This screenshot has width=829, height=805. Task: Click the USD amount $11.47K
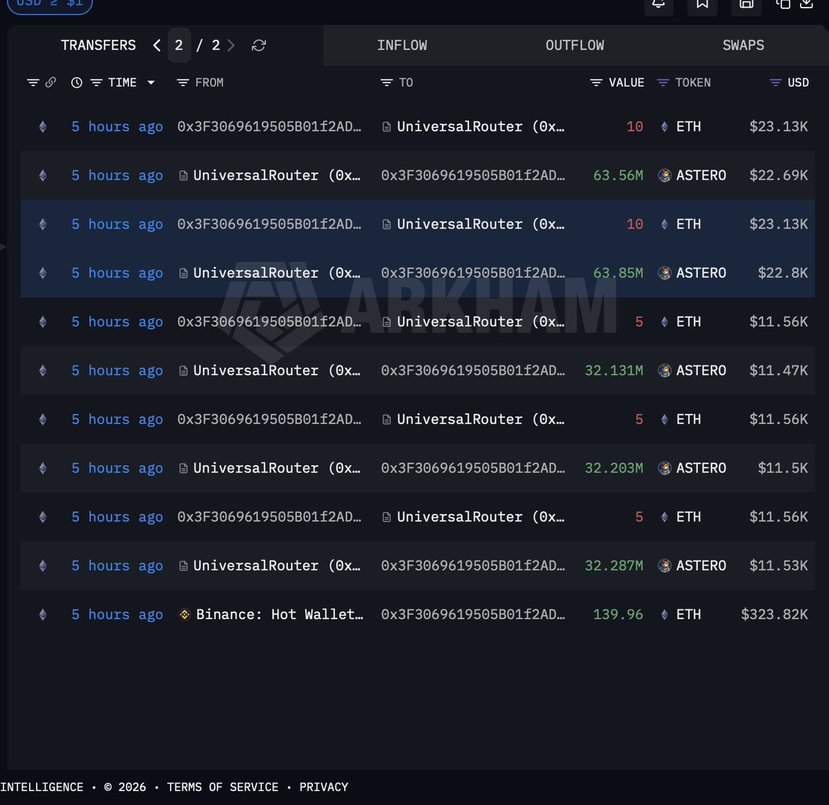(x=779, y=370)
